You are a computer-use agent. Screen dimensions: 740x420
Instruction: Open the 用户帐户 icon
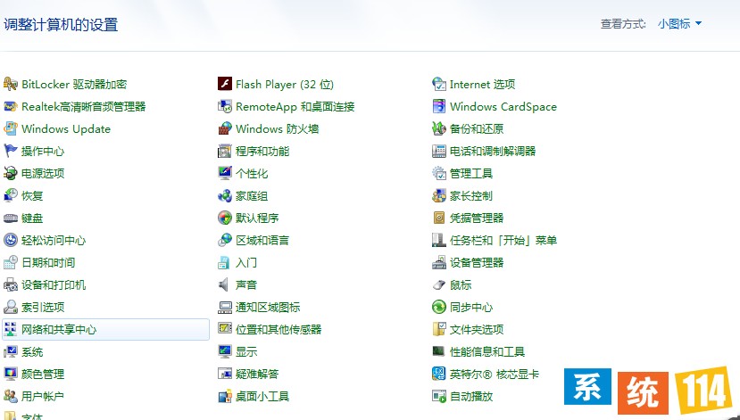pos(11,396)
